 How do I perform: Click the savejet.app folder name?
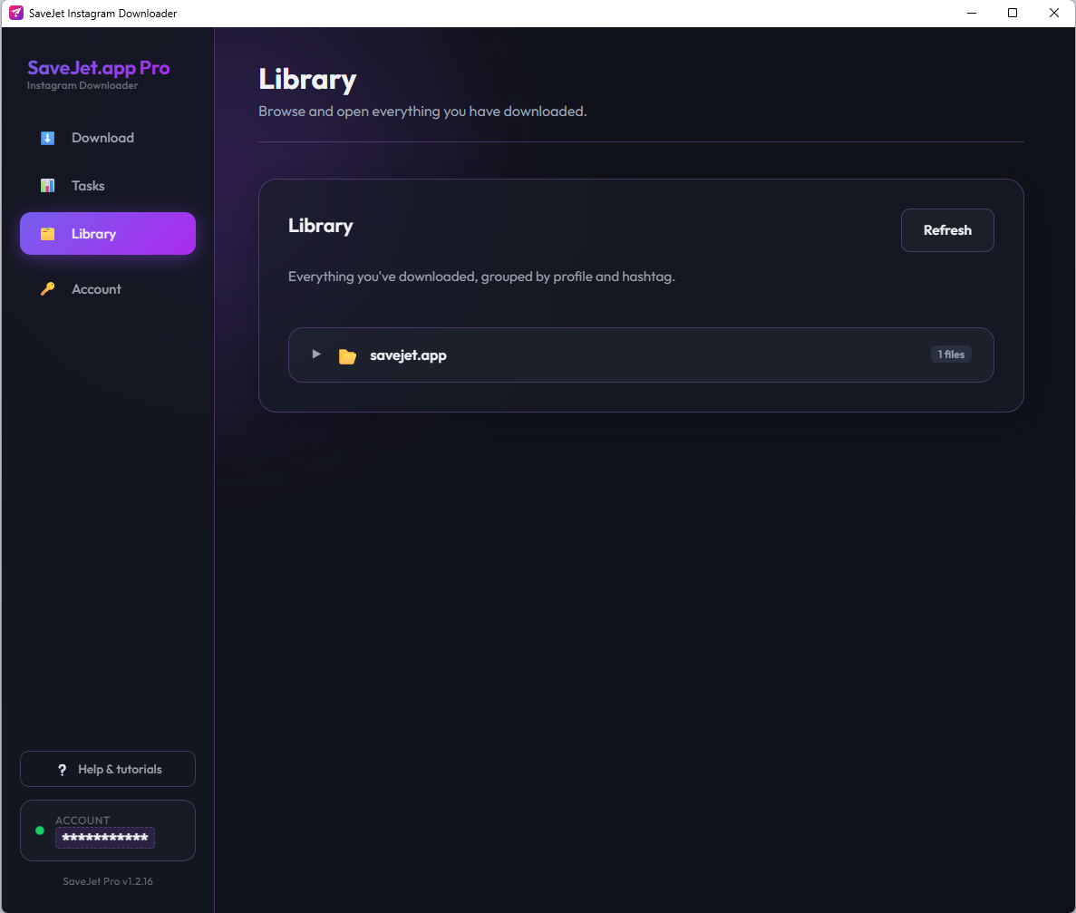tap(408, 355)
